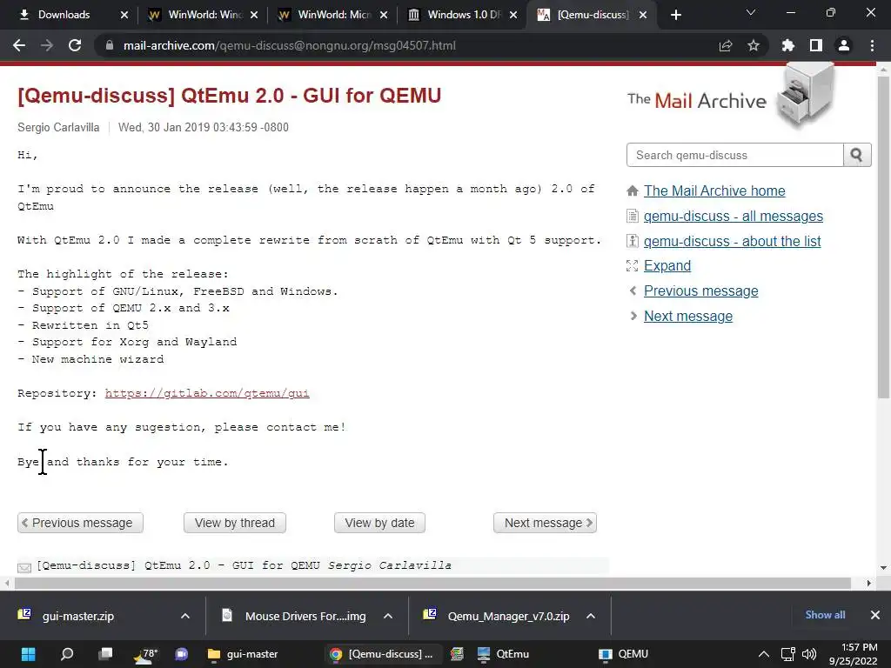891x668 pixels.
Task: Open the gitlab.com/qtemu/gui repository link
Action: pos(207,393)
